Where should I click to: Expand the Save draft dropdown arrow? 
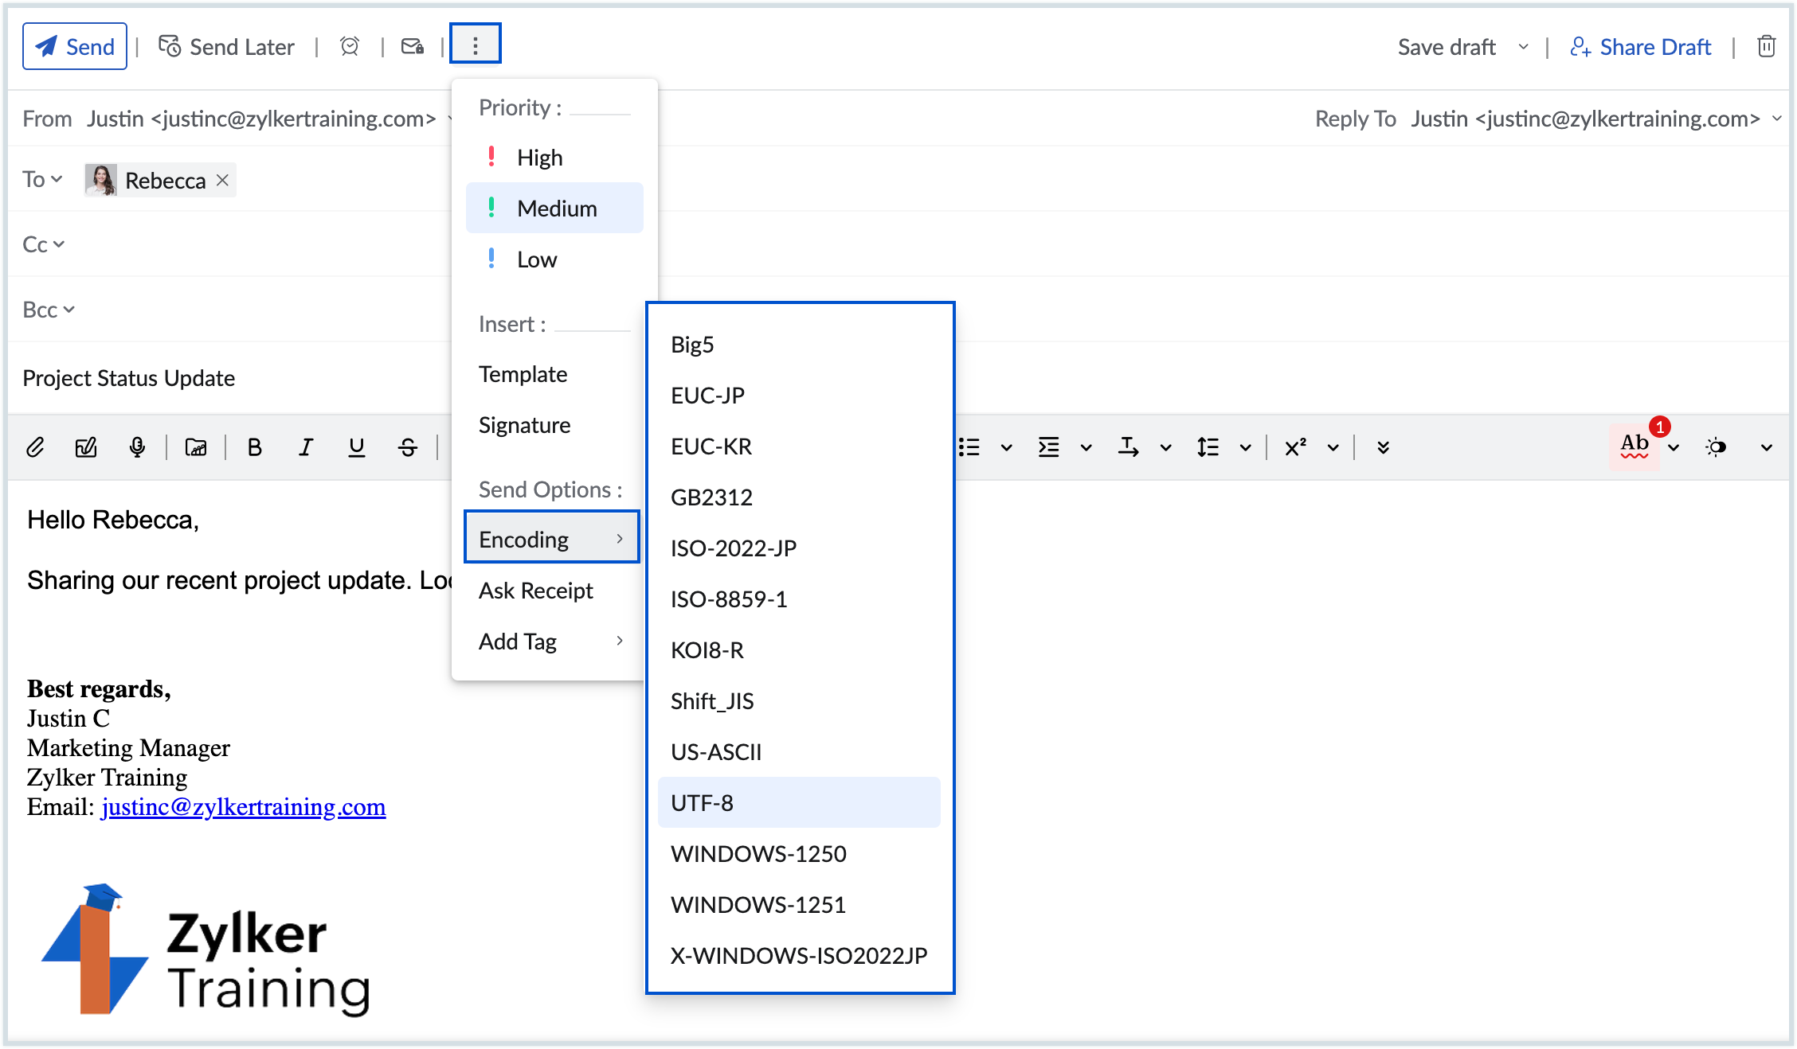[1523, 47]
